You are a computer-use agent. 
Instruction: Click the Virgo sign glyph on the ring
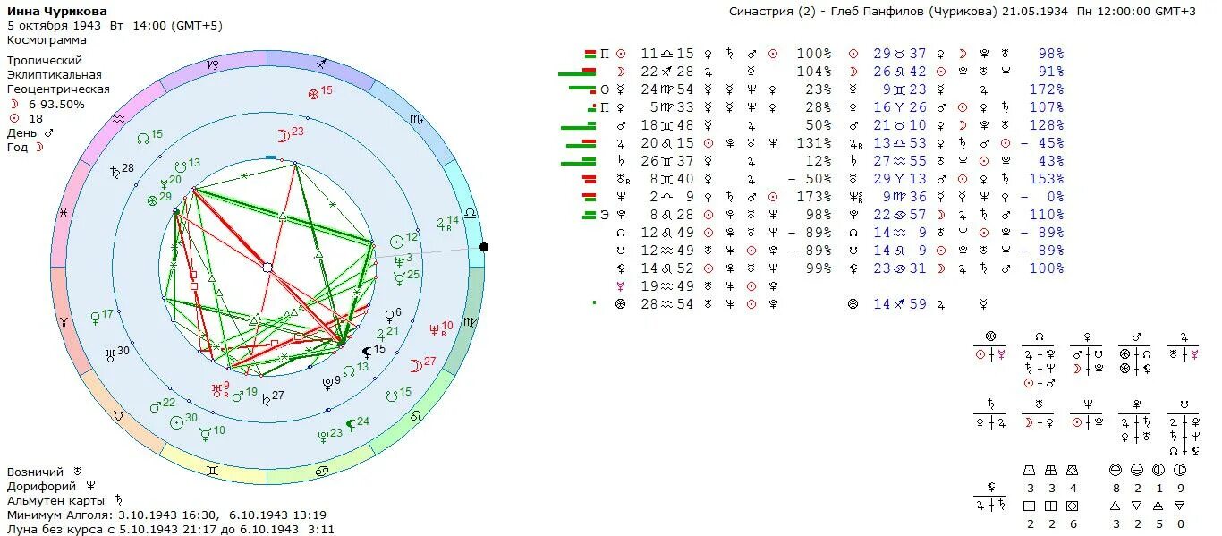click(471, 321)
